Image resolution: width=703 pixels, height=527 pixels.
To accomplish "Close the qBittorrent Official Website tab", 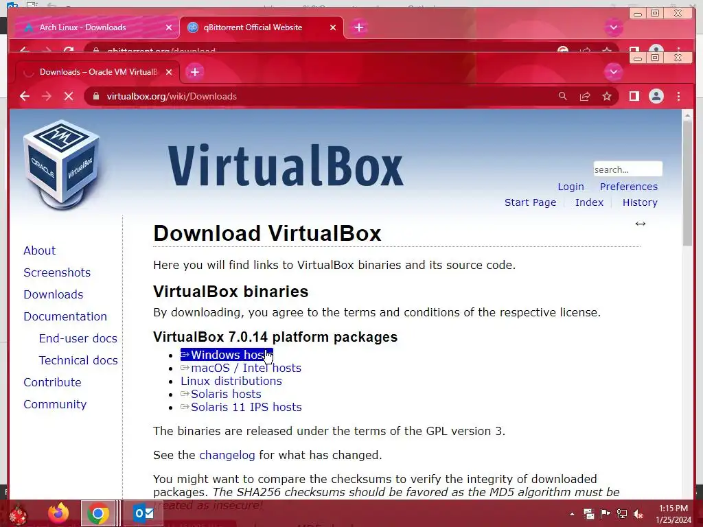I will (x=333, y=27).
